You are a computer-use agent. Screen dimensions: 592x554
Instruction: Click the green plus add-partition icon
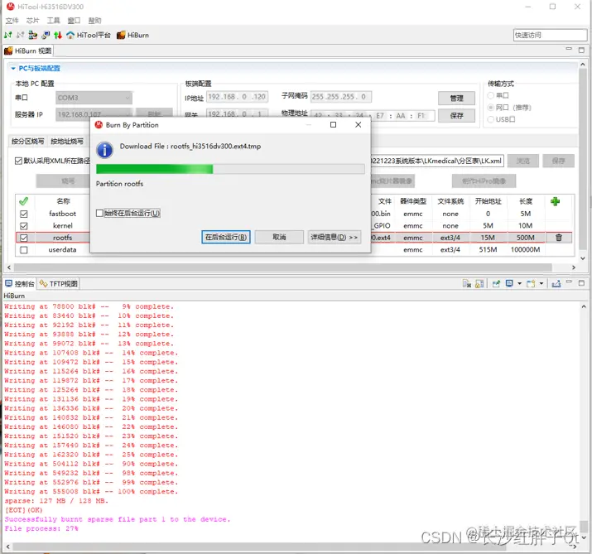click(555, 201)
